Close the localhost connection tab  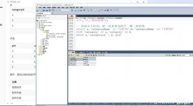(x=50, y=13)
